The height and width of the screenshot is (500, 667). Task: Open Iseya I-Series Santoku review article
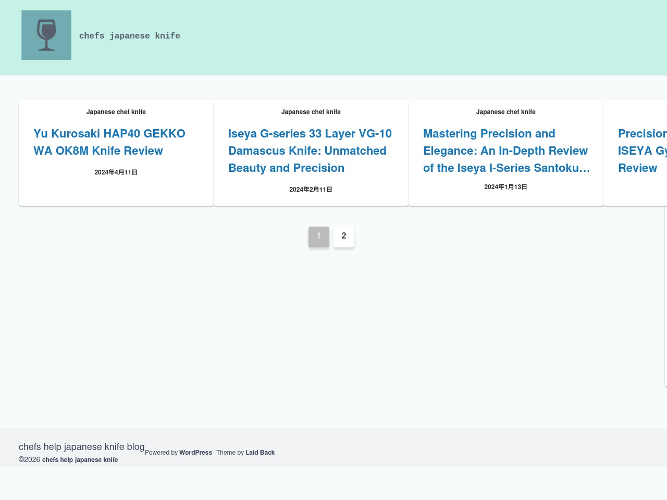(x=506, y=151)
